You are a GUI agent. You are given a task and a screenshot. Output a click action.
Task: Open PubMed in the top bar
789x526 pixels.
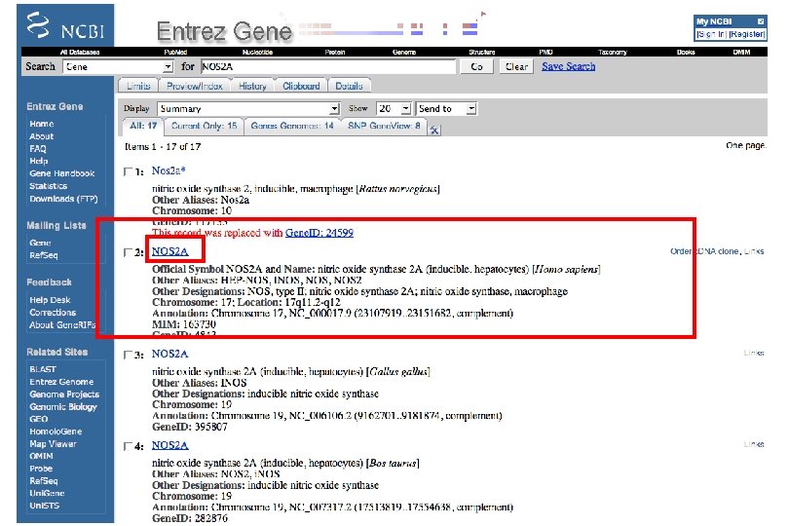(175, 52)
